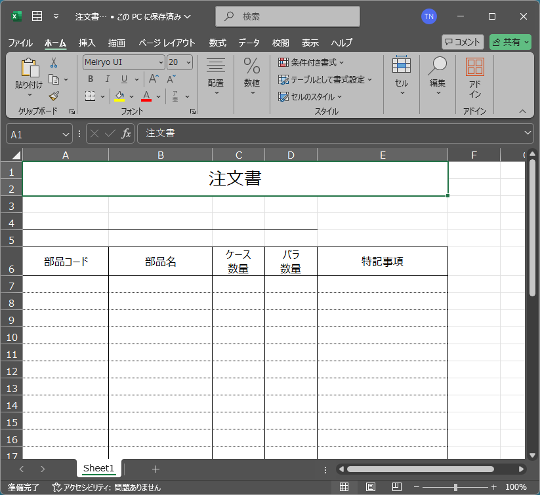This screenshot has height=495, width=540.
Task: Click the Copy icon
Action: tap(54, 79)
